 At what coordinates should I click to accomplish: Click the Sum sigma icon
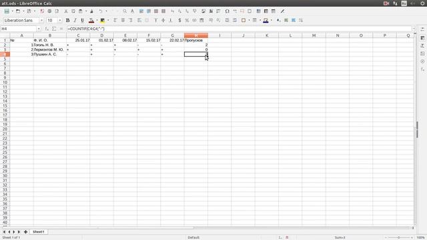tap(54, 29)
